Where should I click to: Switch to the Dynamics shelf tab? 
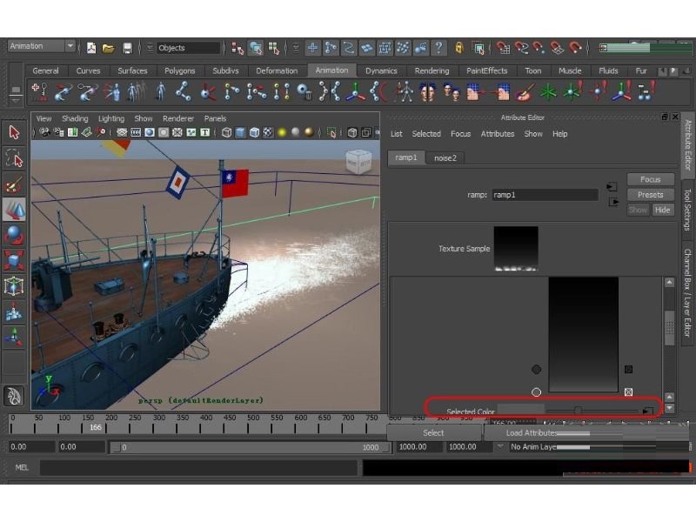(x=381, y=70)
